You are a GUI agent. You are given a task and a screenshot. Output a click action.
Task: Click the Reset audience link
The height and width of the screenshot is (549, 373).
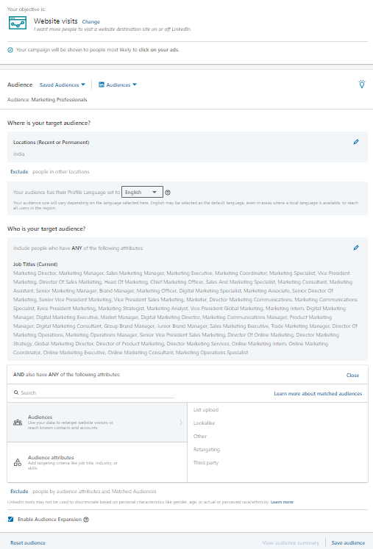(28, 542)
